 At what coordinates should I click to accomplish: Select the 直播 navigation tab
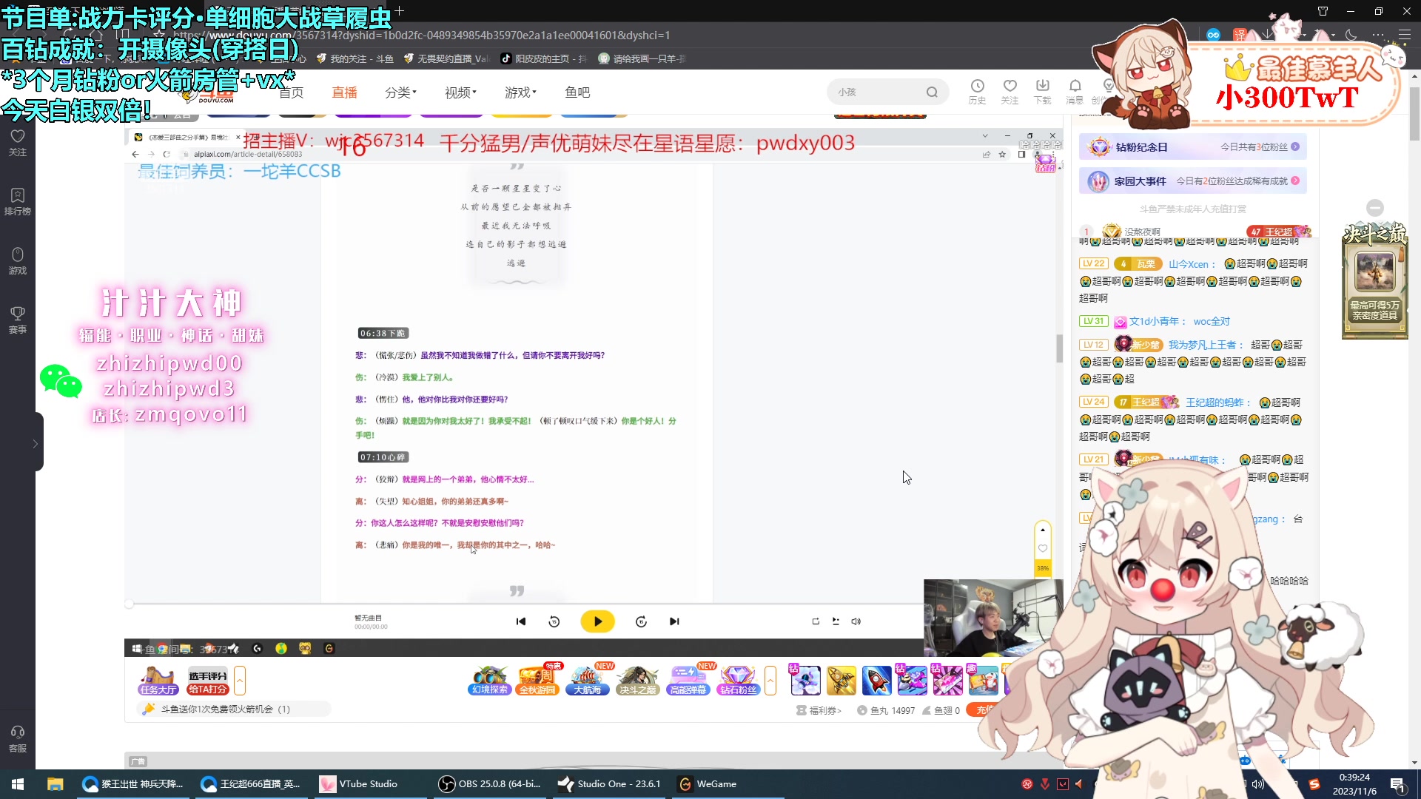344,92
